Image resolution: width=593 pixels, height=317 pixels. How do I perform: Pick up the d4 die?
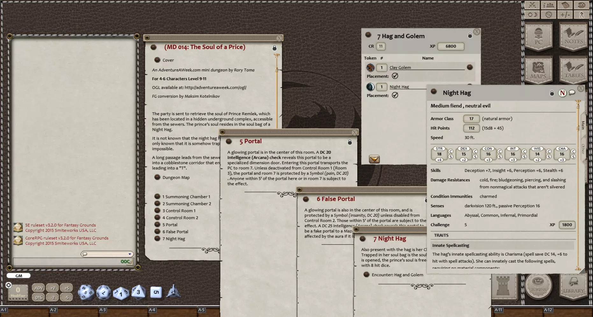click(x=173, y=291)
